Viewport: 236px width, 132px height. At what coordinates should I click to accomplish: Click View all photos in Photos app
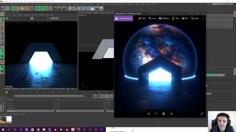[x=124, y=18]
